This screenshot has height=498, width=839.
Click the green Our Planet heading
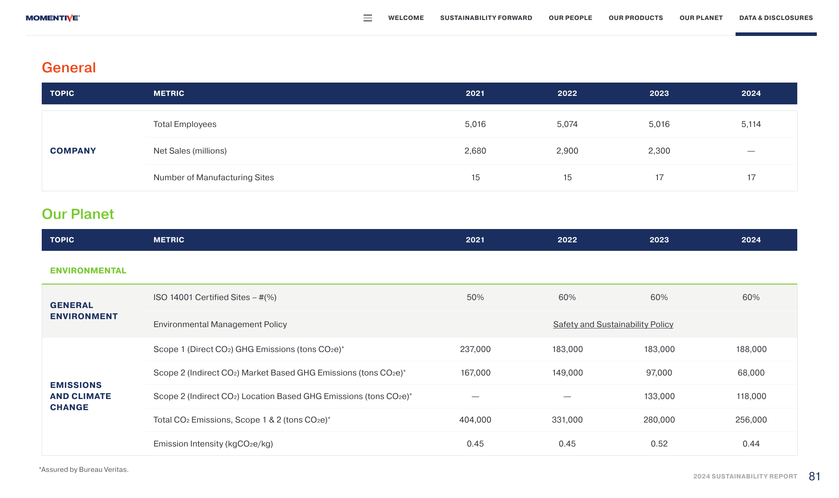coord(78,214)
